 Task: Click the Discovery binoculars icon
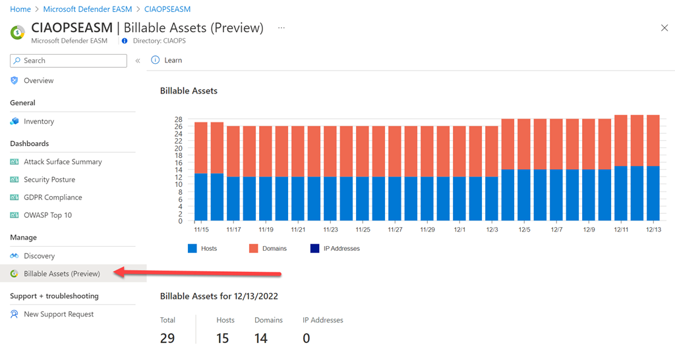(15, 256)
